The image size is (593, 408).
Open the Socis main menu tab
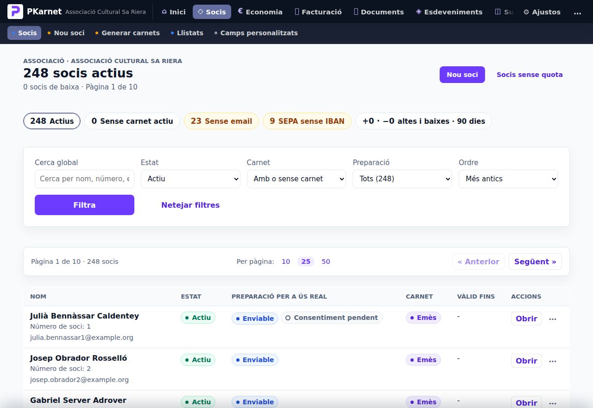point(212,12)
